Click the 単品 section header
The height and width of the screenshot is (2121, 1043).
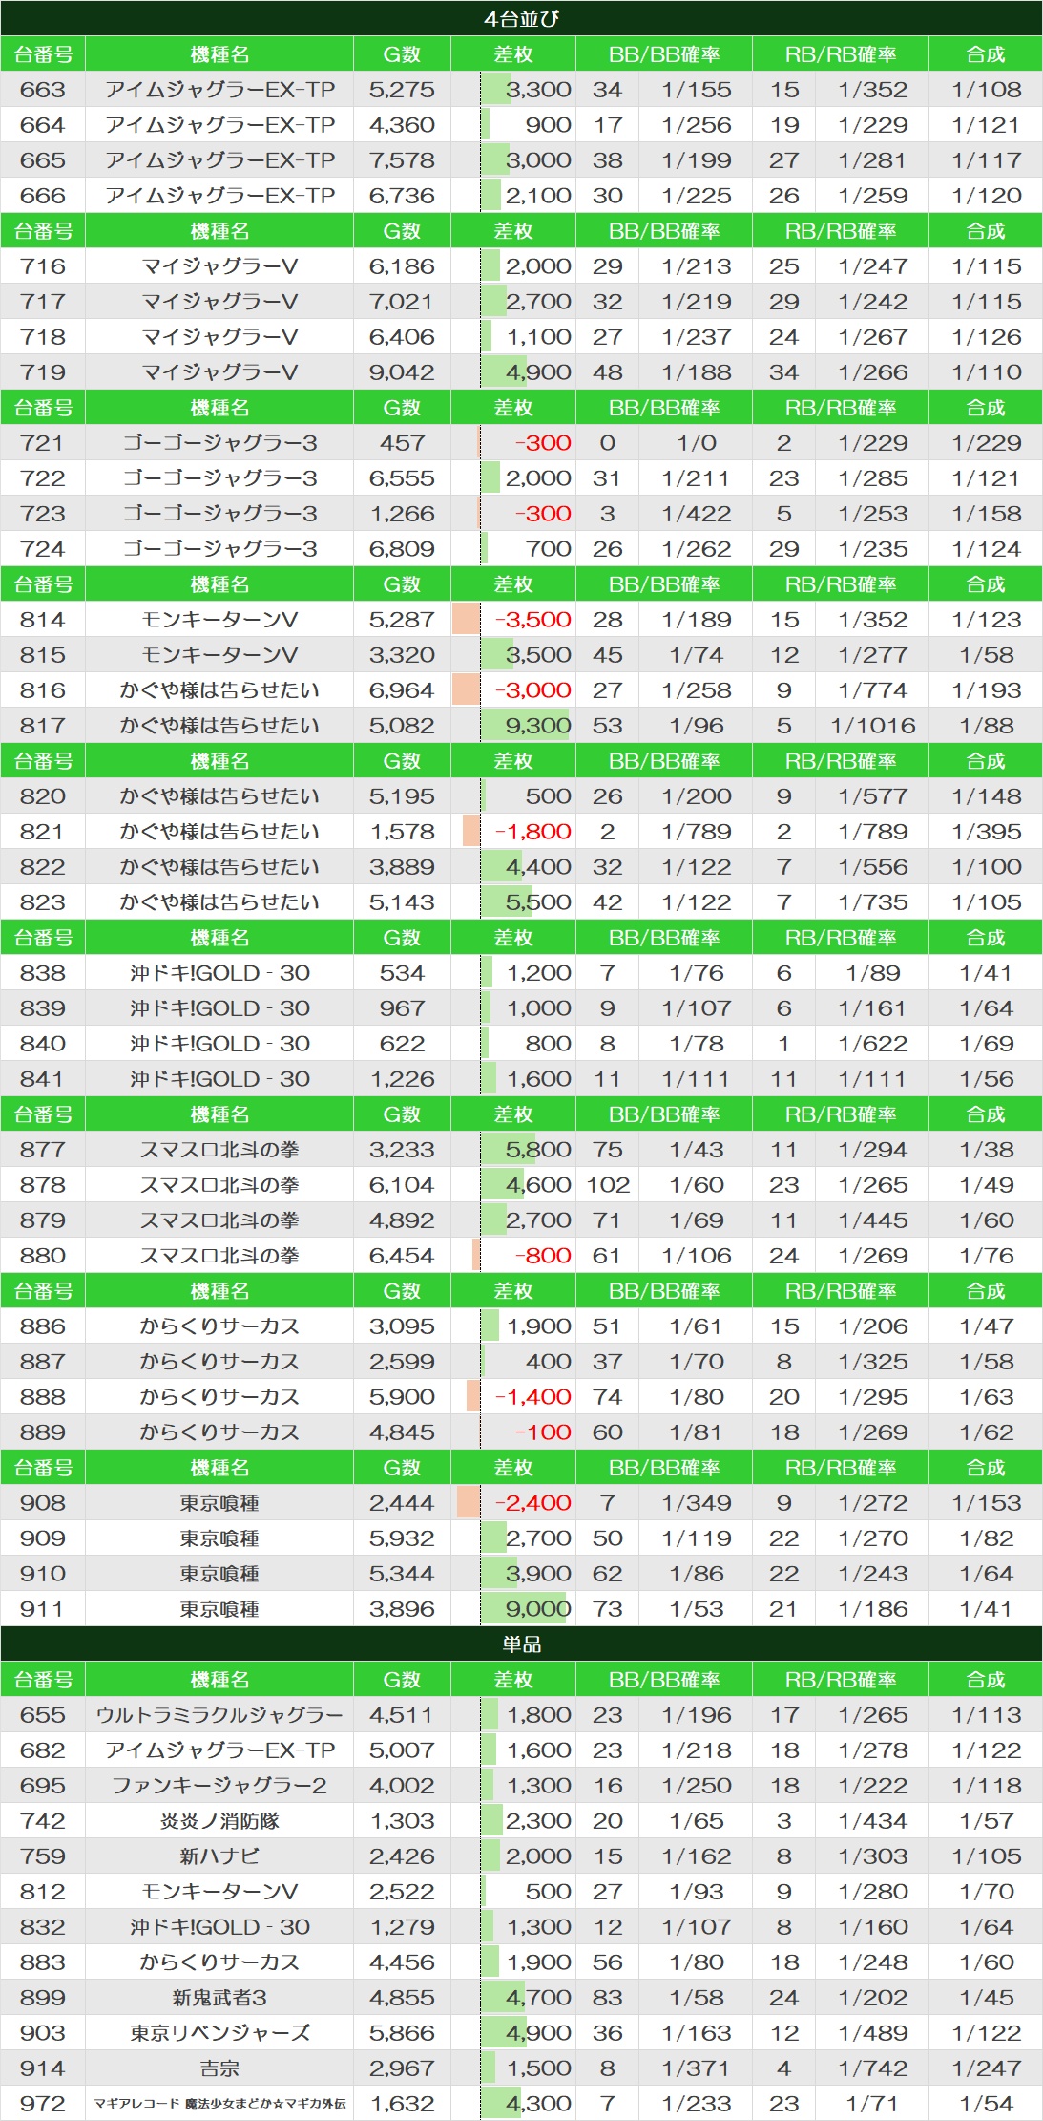point(521,1644)
